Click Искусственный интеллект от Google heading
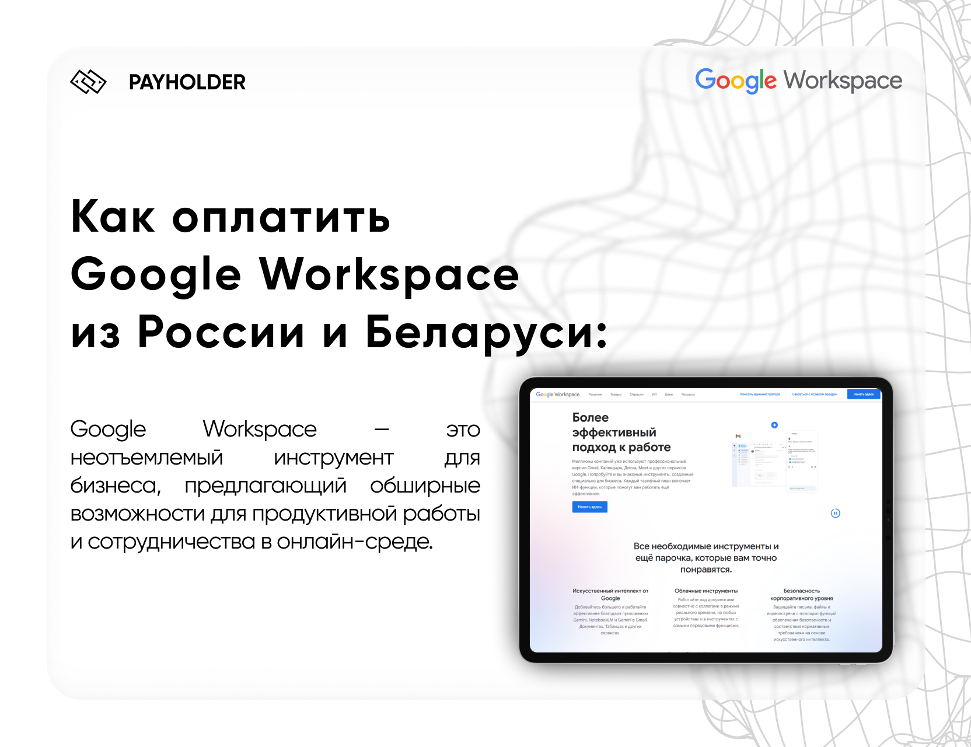This screenshot has height=747, width=971. pyautogui.click(x=610, y=595)
